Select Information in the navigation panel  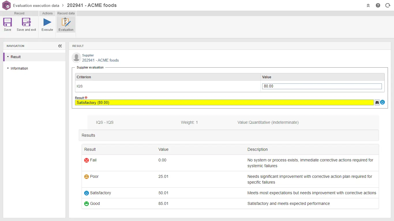click(x=19, y=68)
